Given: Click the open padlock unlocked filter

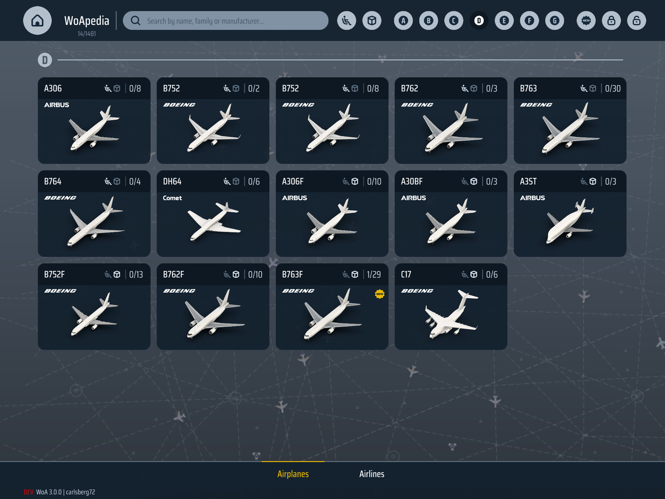Looking at the screenshot, I should [x=636, y=21].
